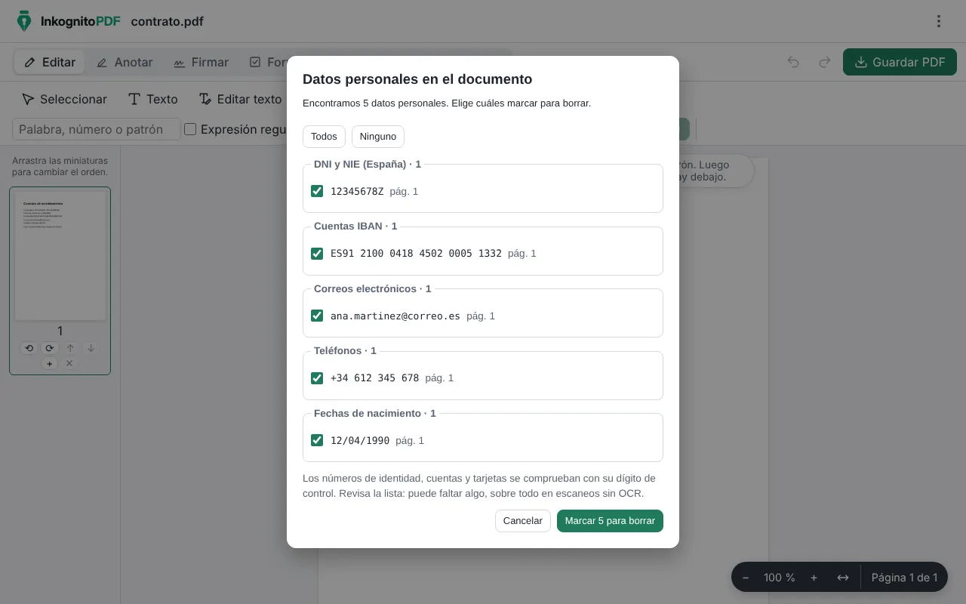Select the Seleccionar tool
966x604 pixels.
64,99
